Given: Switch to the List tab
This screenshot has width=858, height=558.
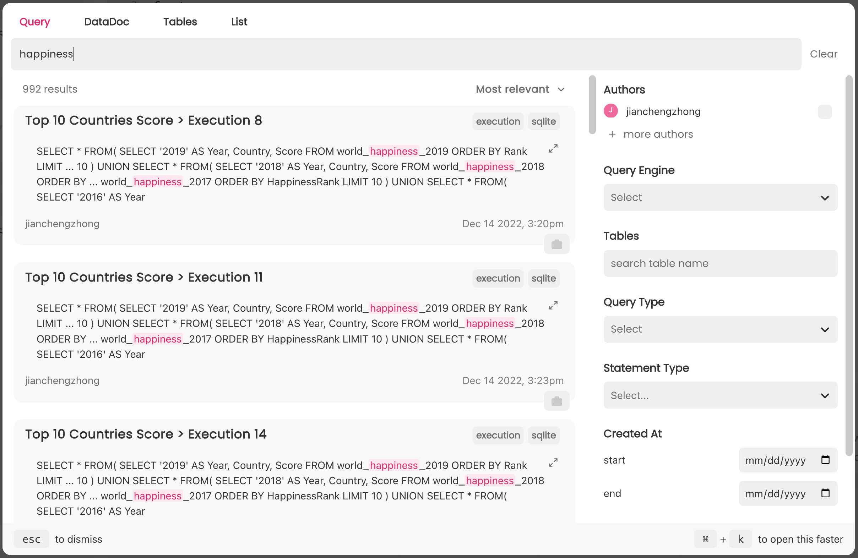Looking at the screenshot, I should 239,22.
